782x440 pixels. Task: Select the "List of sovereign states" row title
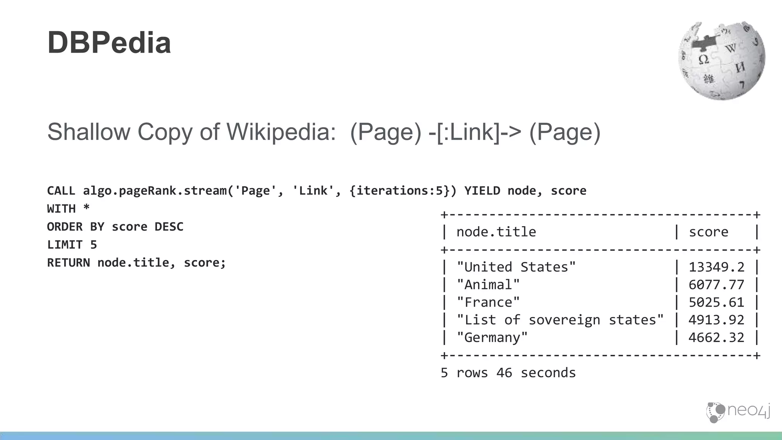560,320
